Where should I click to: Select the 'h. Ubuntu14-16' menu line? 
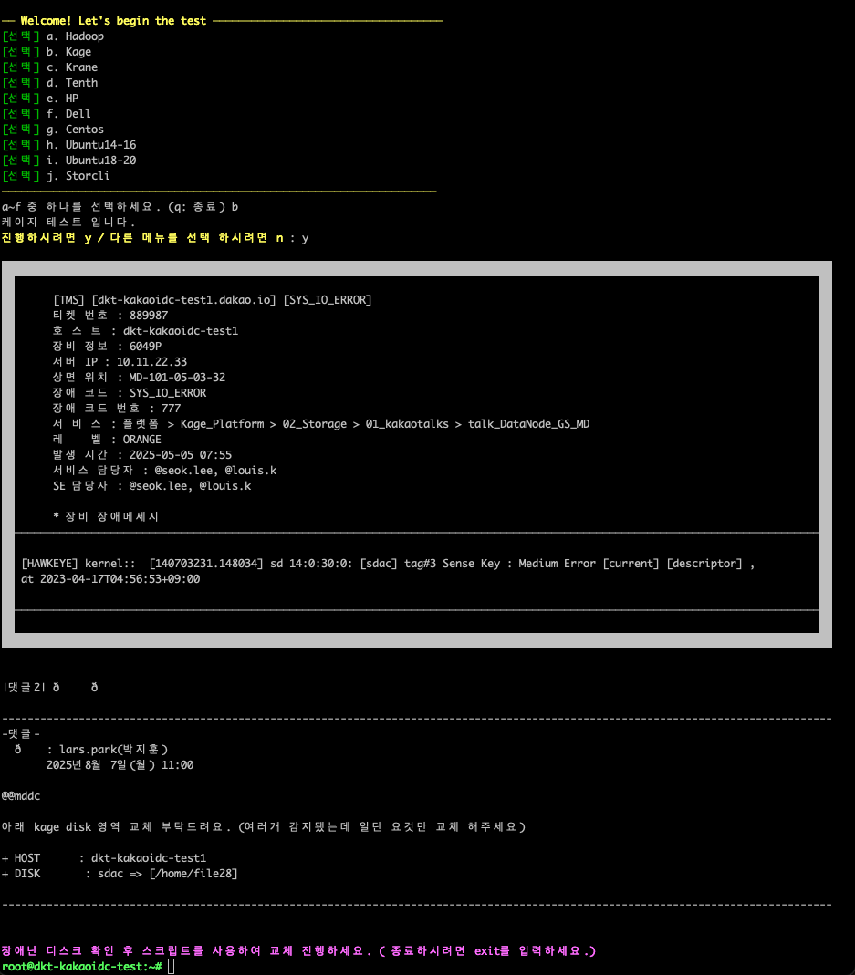point(69,145)
